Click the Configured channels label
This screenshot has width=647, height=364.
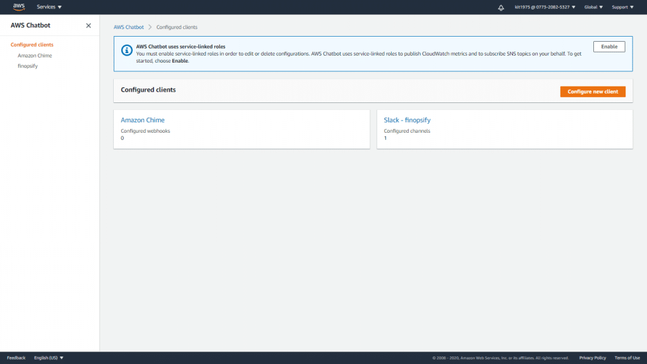point(407,131)
